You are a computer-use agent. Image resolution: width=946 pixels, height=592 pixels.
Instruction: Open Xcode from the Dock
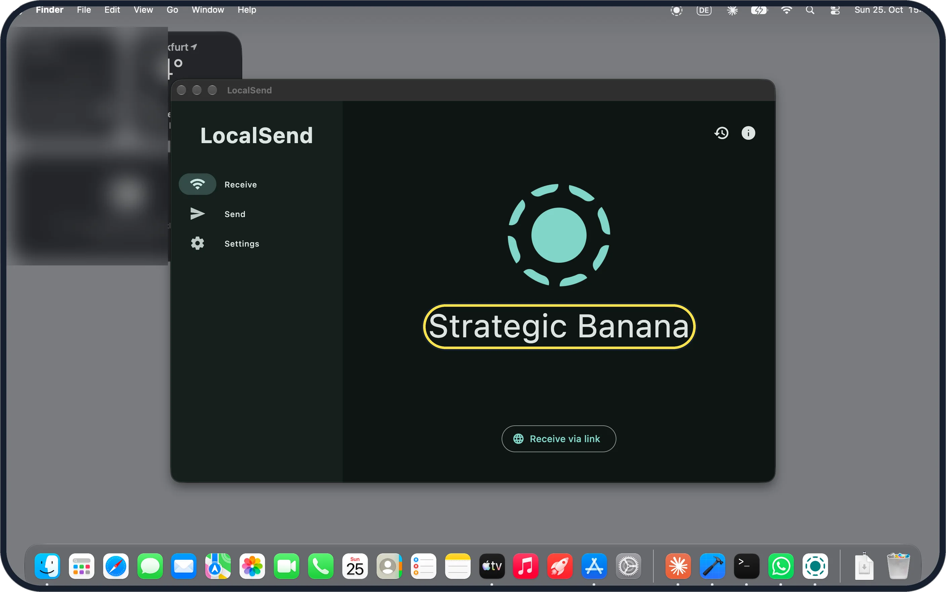click(x=712, y=566)
